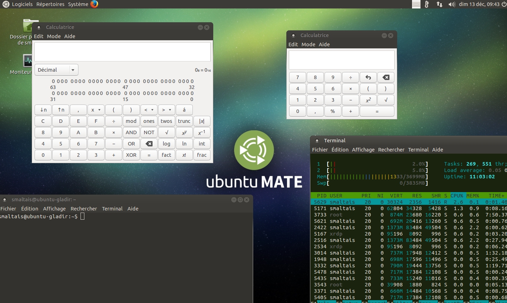
Task: Toggle bit 32 in the calculator bit panel
Action: [192, 81]
